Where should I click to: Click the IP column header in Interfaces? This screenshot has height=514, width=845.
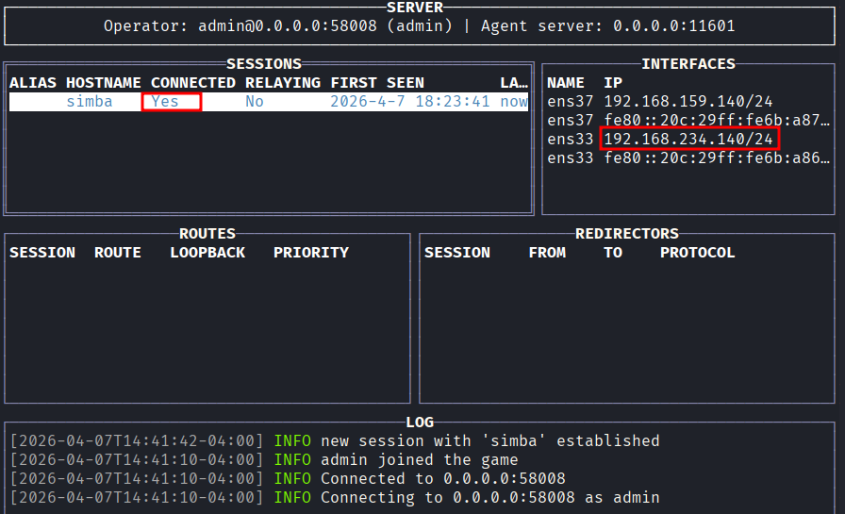tap(613, 83)
